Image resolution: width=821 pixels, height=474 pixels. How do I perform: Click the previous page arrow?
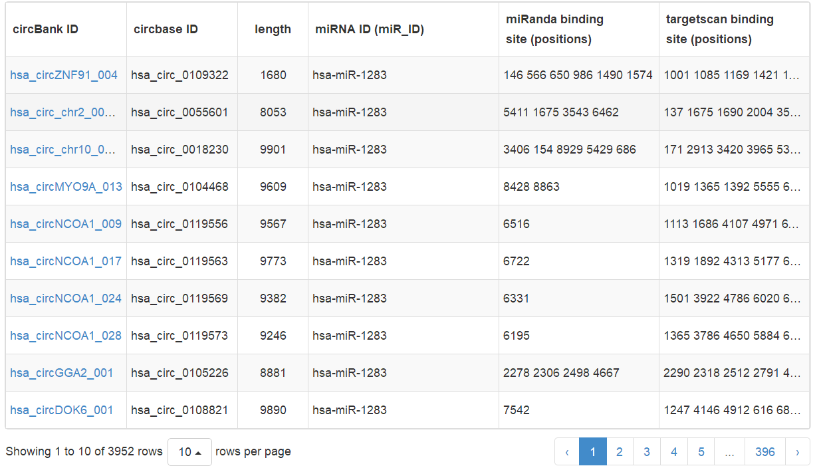coord(567,452)
